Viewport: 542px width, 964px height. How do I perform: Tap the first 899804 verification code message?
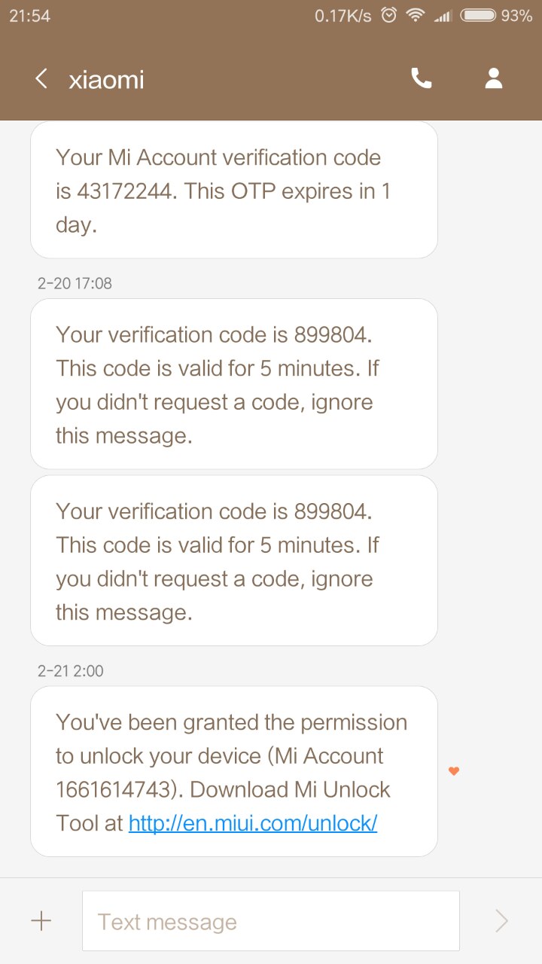tap(233, 384)
